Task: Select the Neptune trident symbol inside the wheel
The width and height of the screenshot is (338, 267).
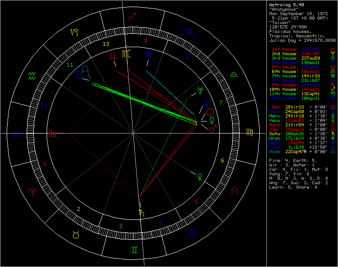Action: (149, 55)
